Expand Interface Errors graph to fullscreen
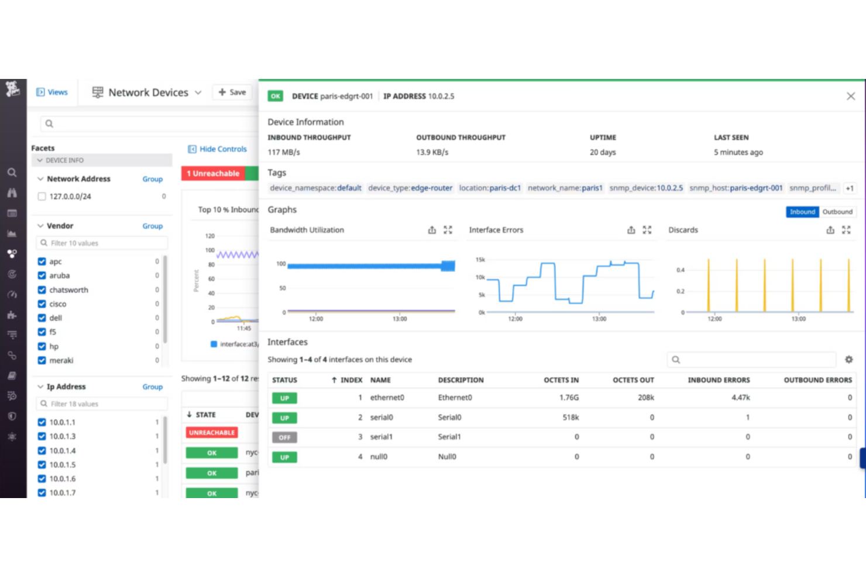 [x=647, y=230]
